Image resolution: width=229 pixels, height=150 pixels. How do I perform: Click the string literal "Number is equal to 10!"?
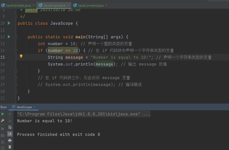pyautogui.click(x=121, y=57)
